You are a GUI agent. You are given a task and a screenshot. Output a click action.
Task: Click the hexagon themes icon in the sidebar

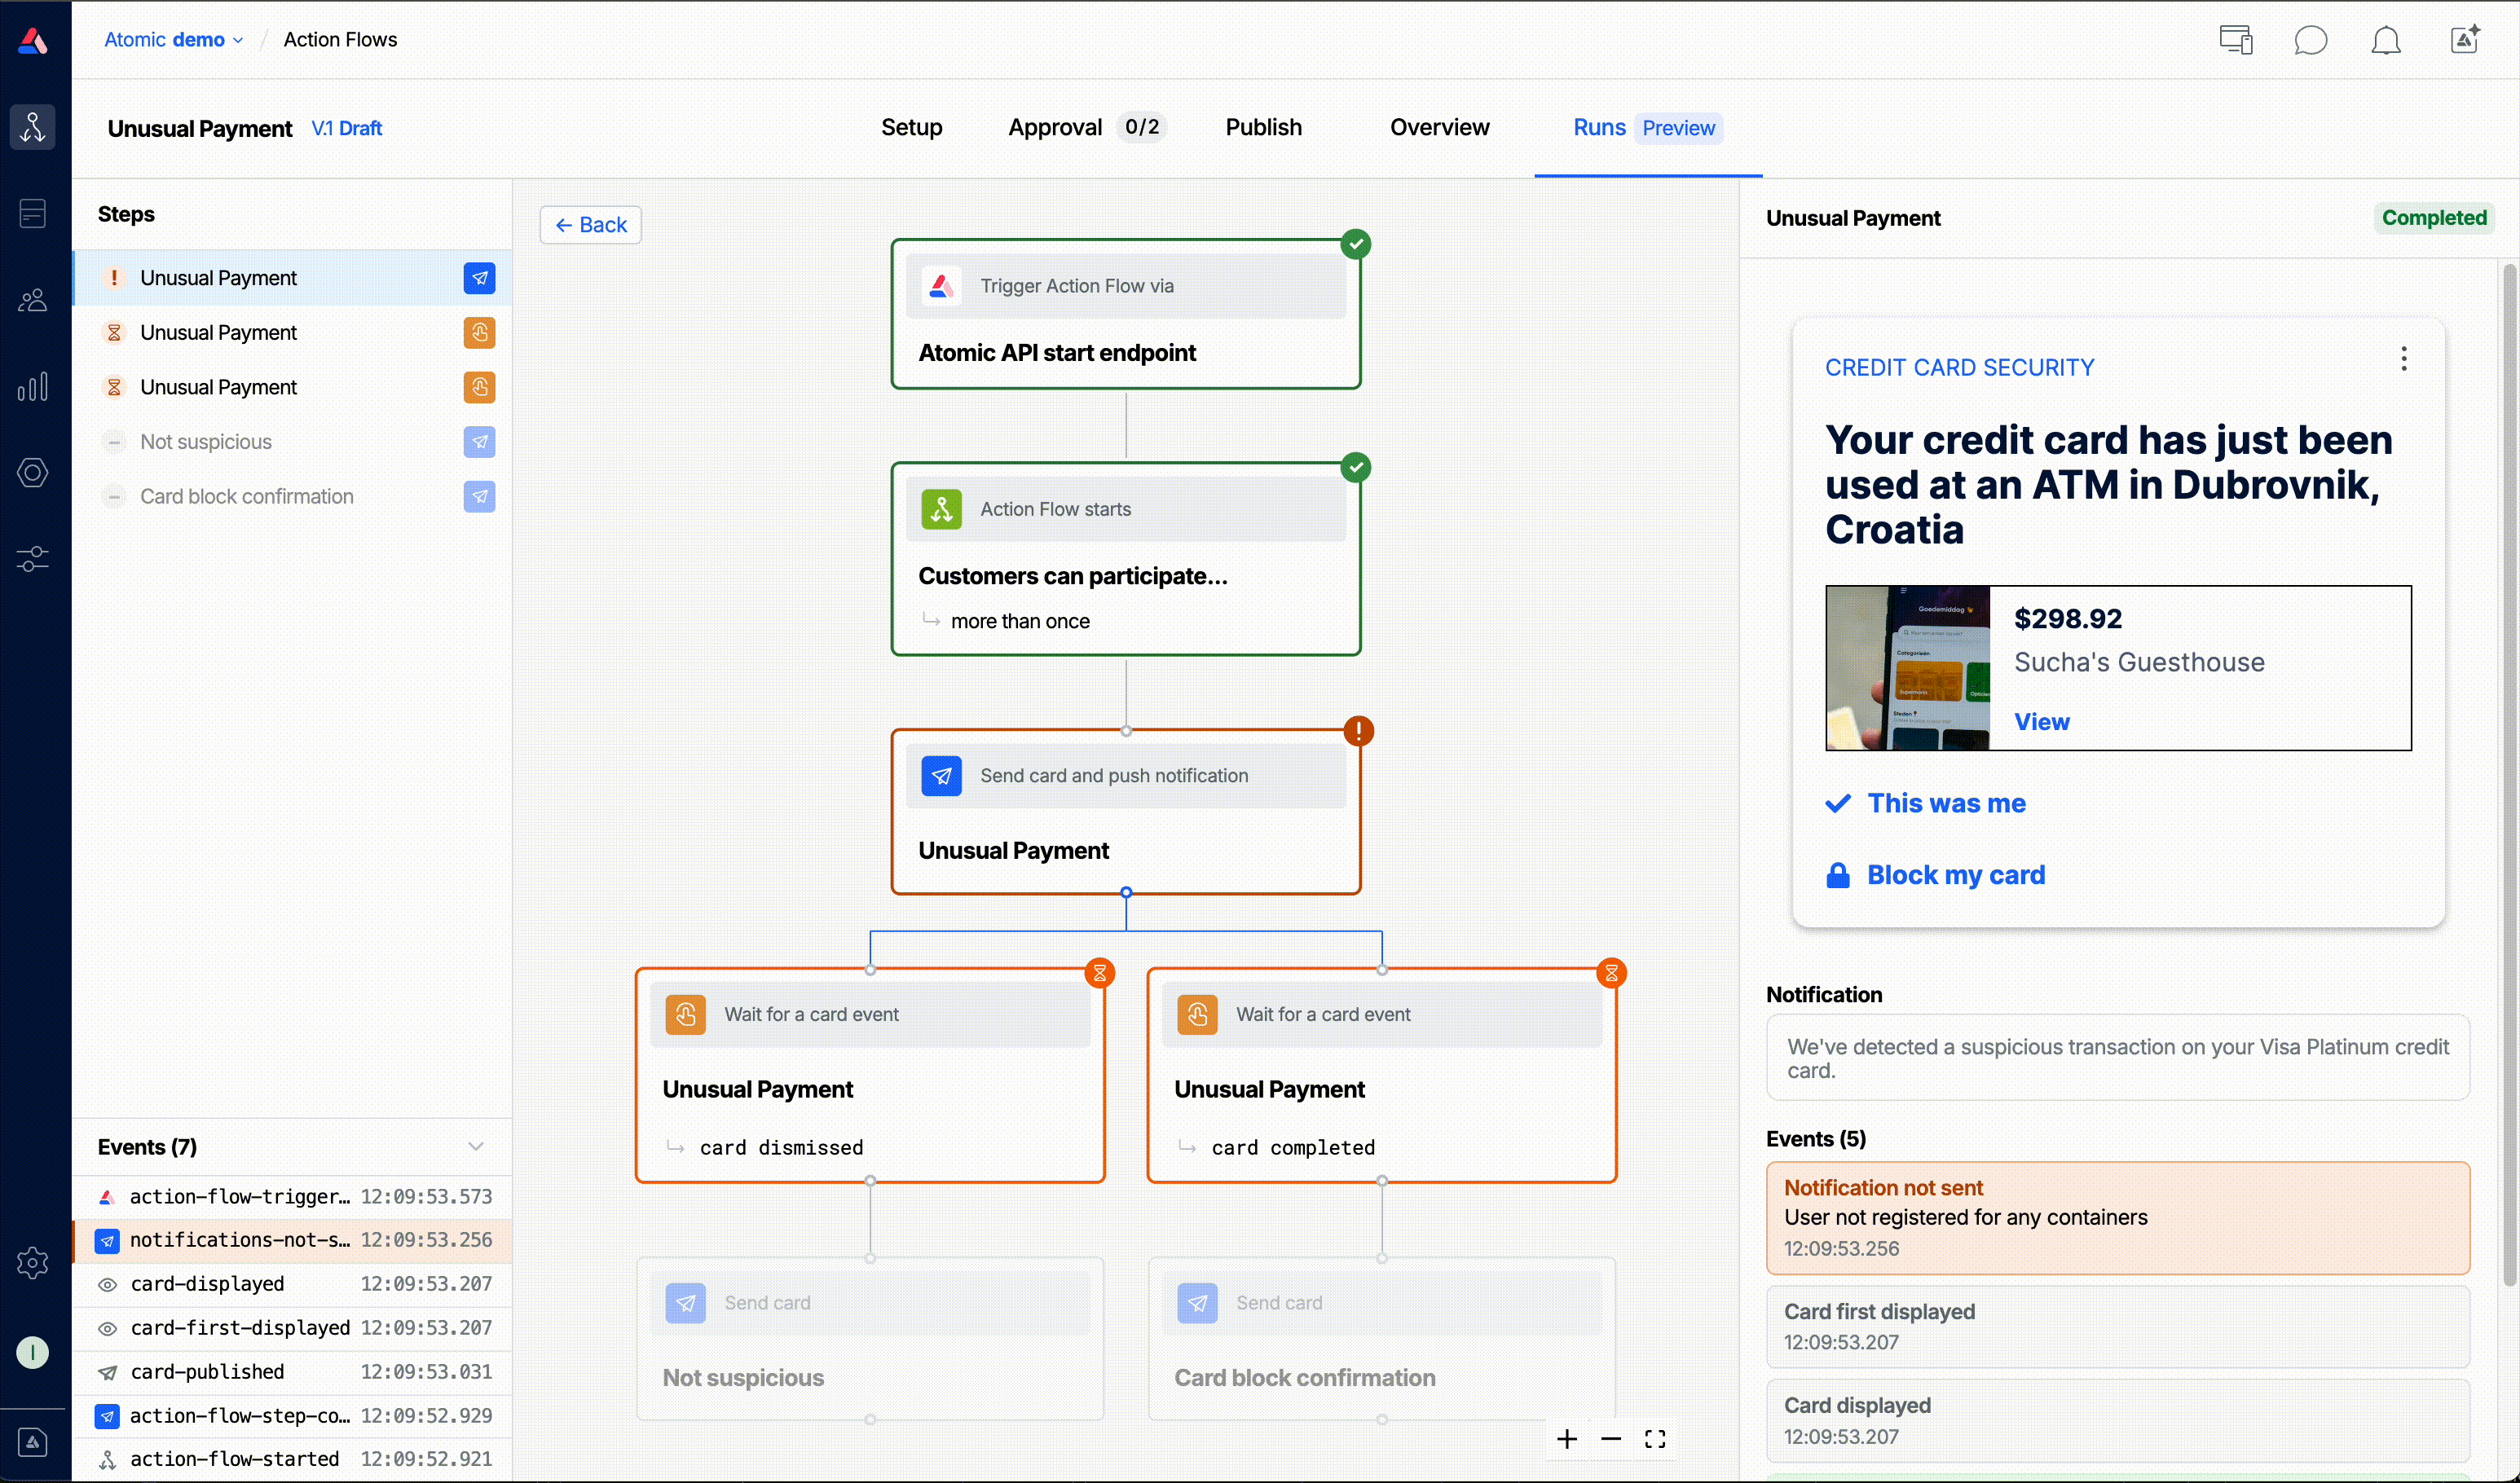click(33, 472)
